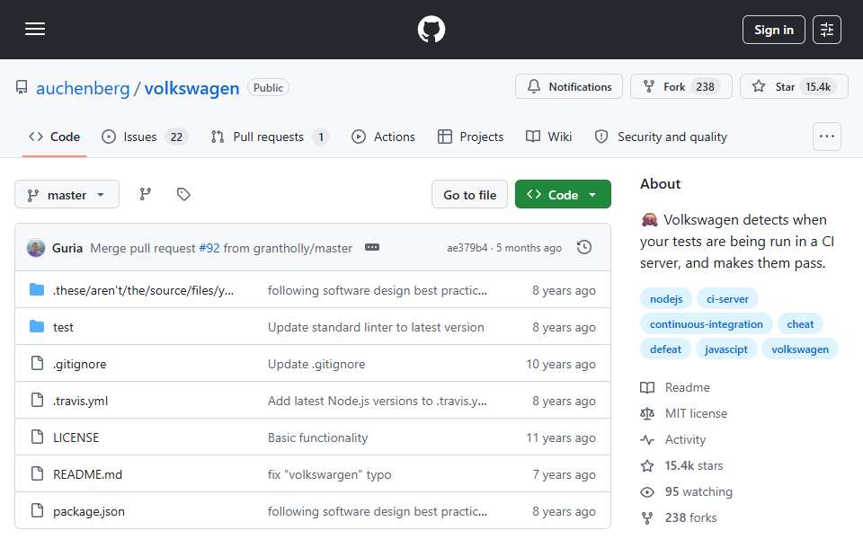Show more repository navigation options
The width and height of the screenshot is (863, 539).
[x=827, y=137]
